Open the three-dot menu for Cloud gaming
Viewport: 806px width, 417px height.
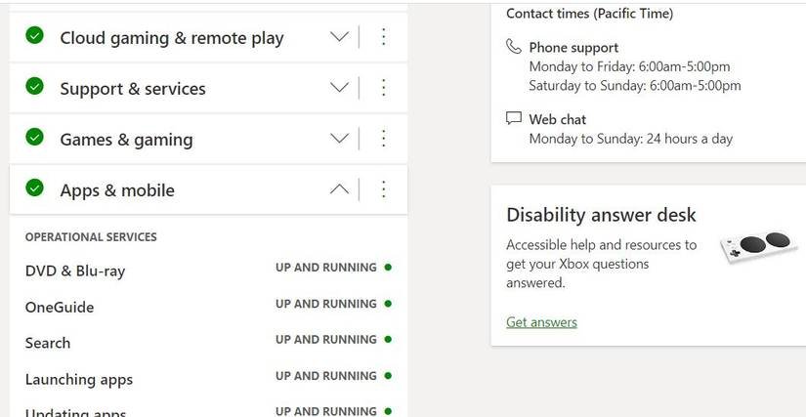(384, 37)
